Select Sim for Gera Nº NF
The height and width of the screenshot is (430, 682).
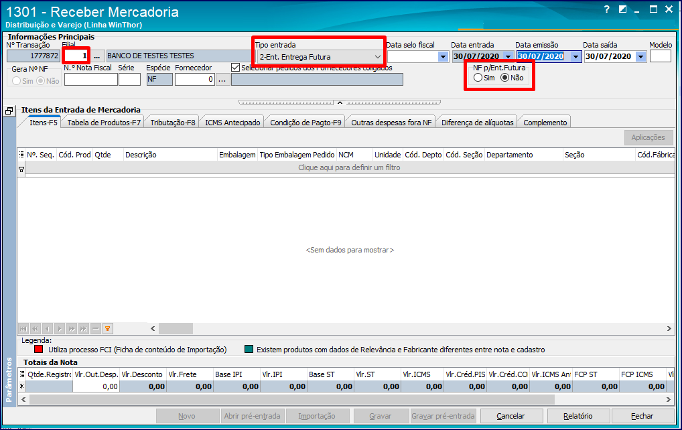[16, 81]
